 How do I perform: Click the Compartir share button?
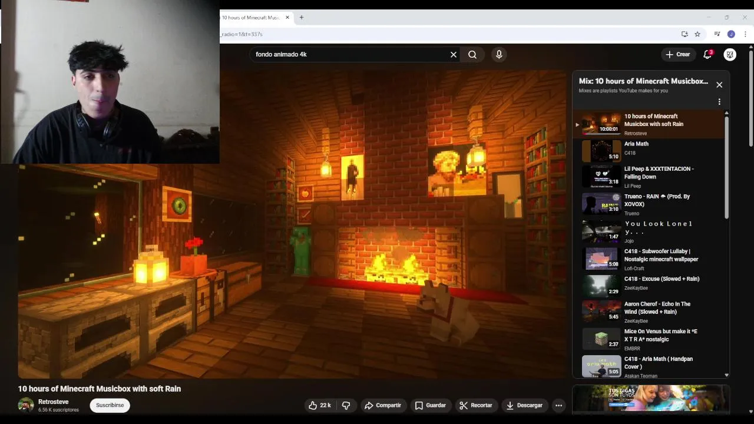coord(382,405)
